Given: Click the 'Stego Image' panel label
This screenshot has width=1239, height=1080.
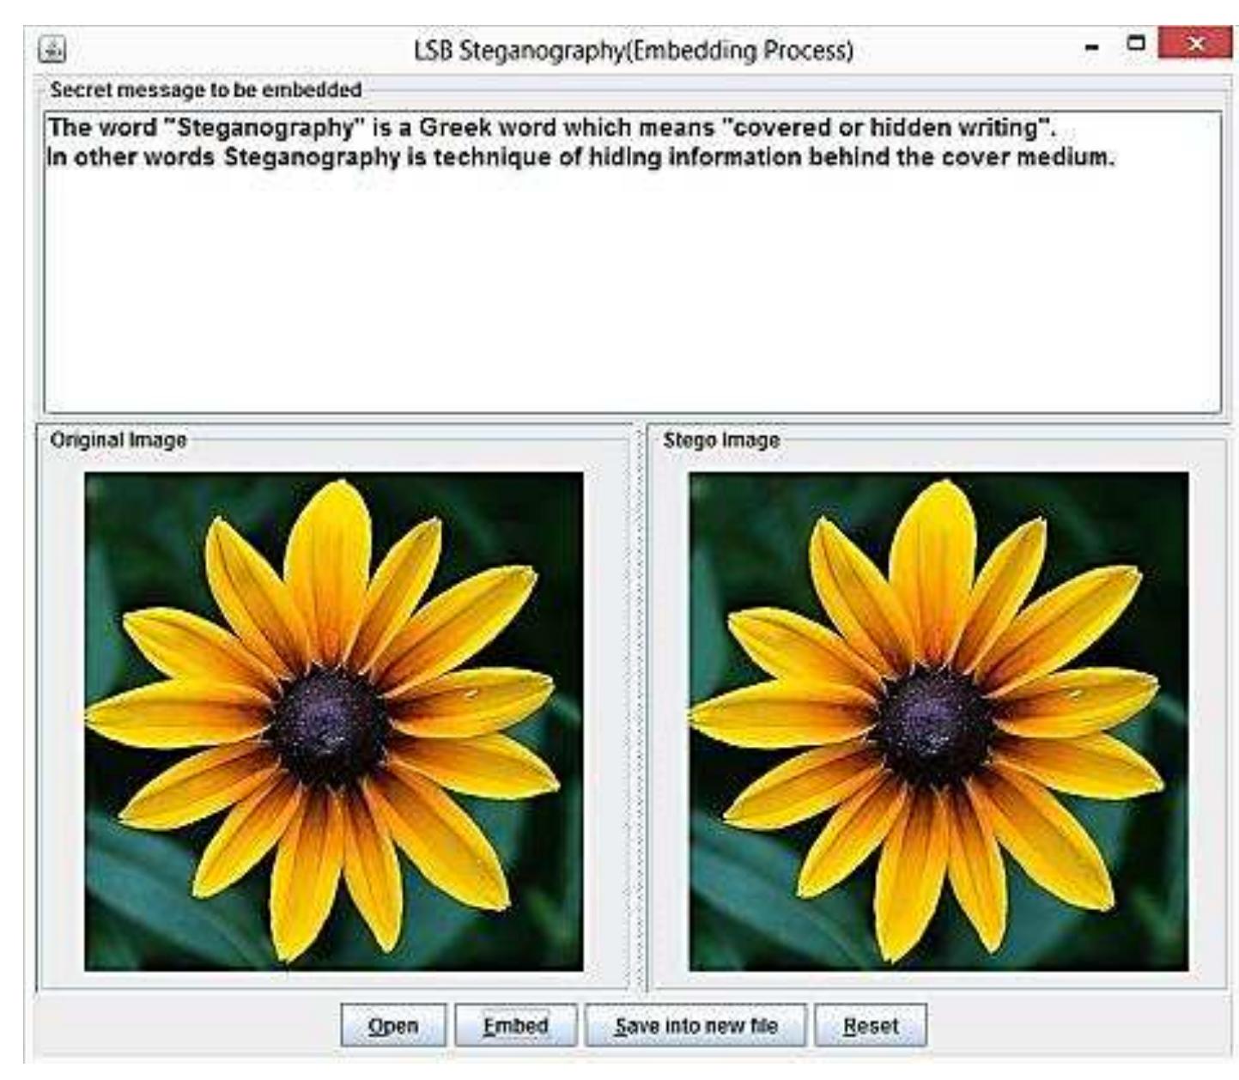Looking at the screenshot, I should tap(721, 440).
